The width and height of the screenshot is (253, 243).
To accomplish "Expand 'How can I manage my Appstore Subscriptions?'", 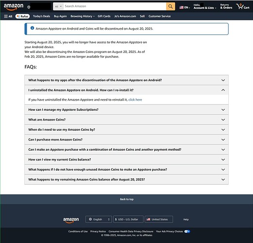I will [x=126, y=110].
